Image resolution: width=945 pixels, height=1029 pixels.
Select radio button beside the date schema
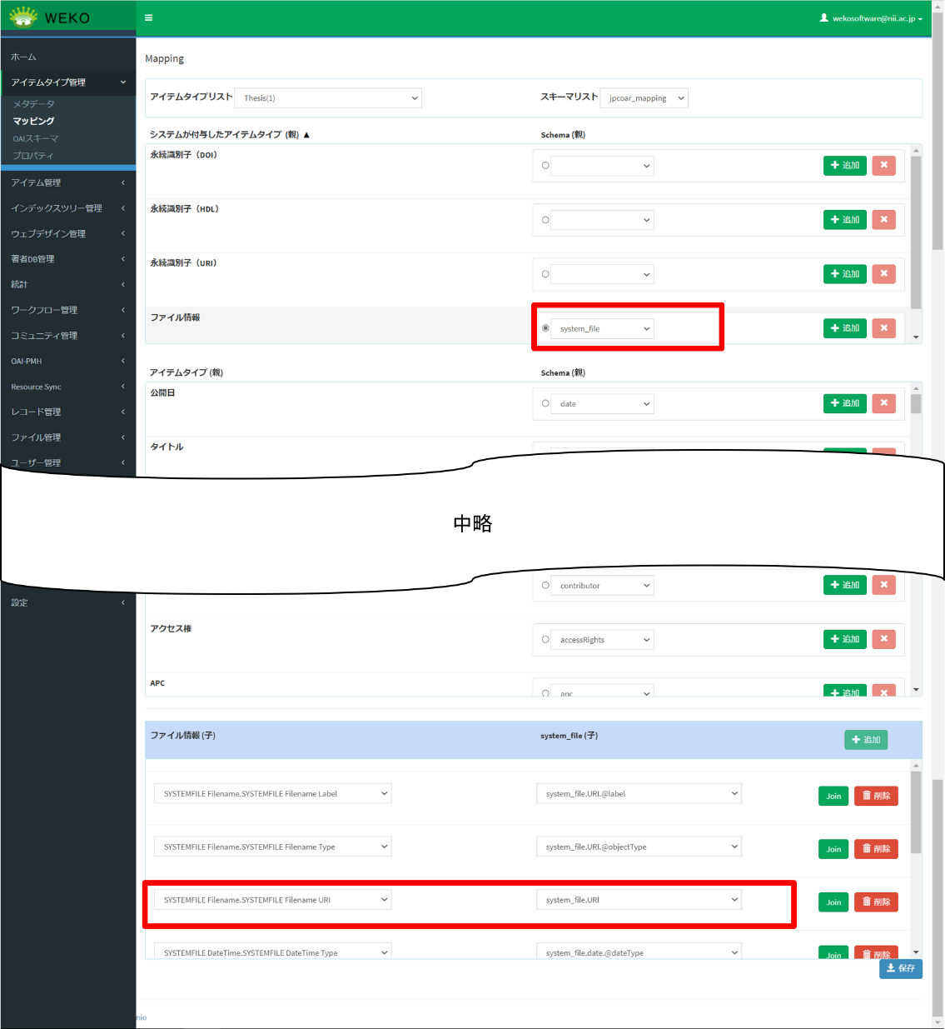pos(545,404)
